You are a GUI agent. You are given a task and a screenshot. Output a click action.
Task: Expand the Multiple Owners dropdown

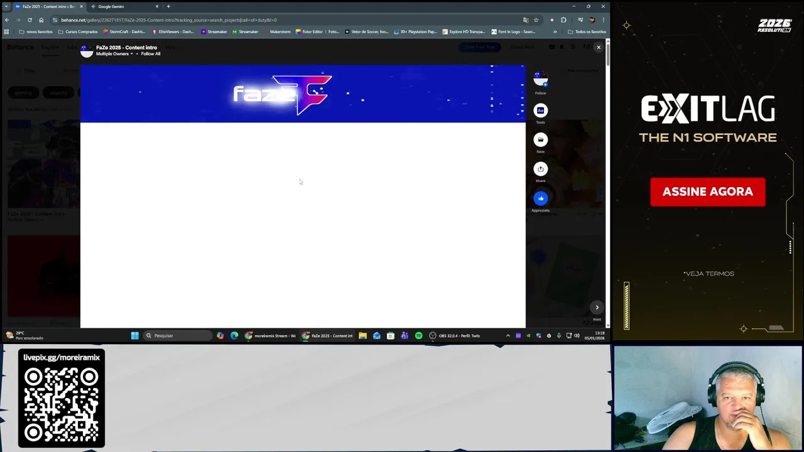pyautogui.click(x=114, y=54)
